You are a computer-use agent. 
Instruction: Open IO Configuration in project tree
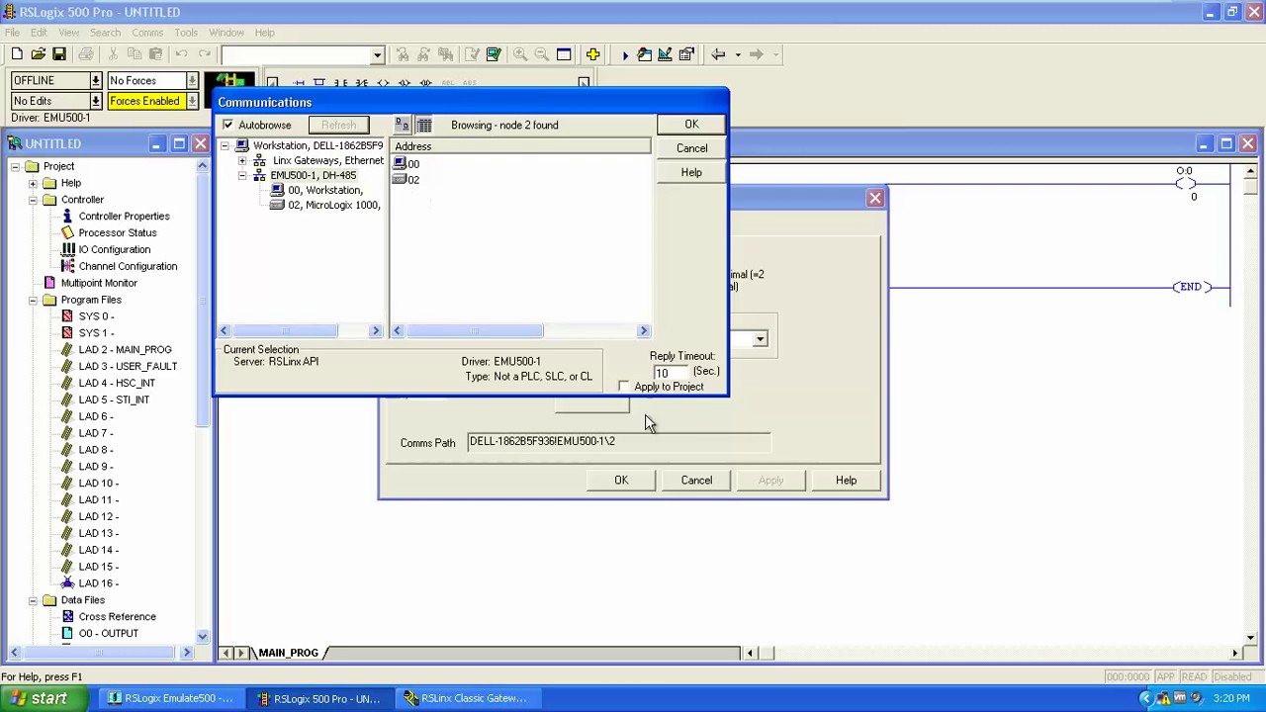115,249
